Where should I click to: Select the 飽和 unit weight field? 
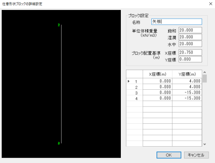coord(190,30)
